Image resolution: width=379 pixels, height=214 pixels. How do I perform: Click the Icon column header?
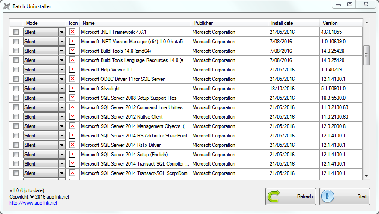(73, 23)
